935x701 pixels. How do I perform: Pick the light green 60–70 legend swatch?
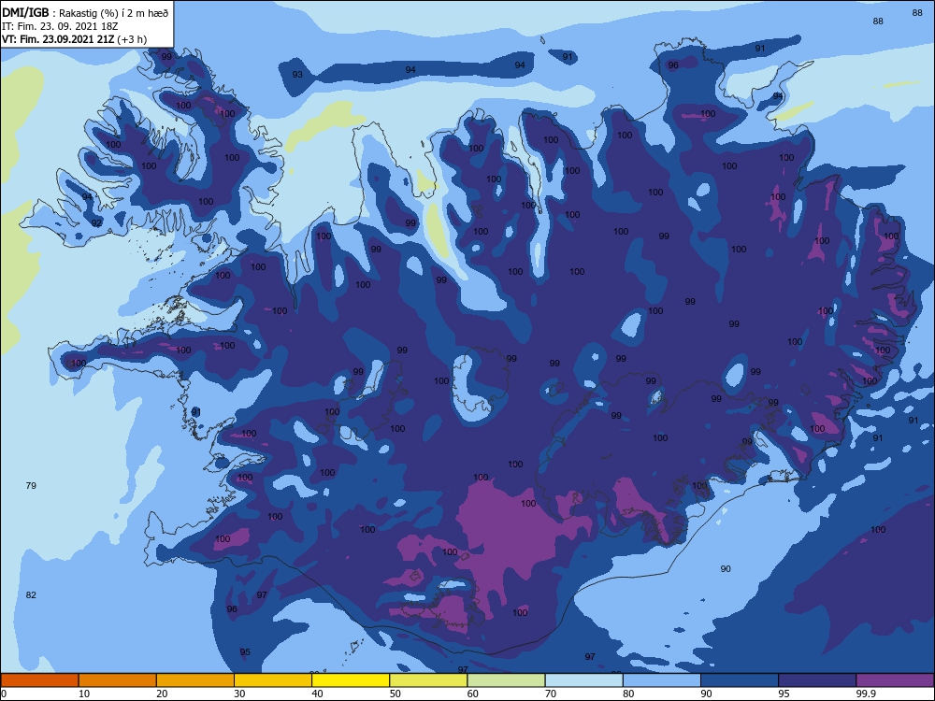click(x=506, y=680)
